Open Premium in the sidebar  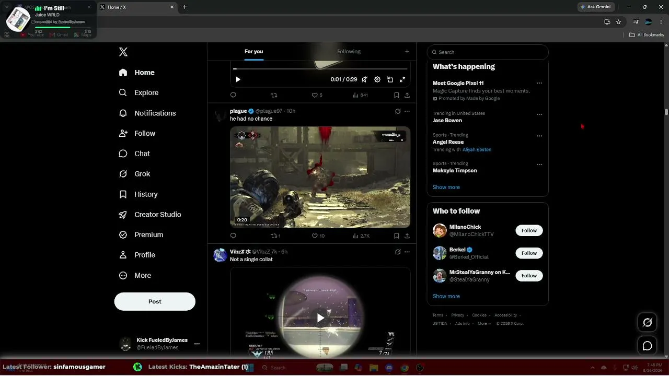141,235
